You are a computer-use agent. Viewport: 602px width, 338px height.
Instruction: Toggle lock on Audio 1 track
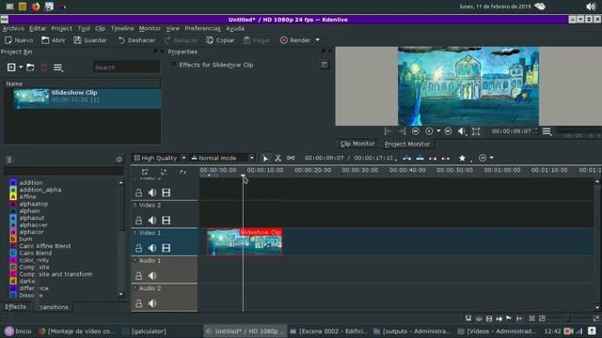pos(138,275)
